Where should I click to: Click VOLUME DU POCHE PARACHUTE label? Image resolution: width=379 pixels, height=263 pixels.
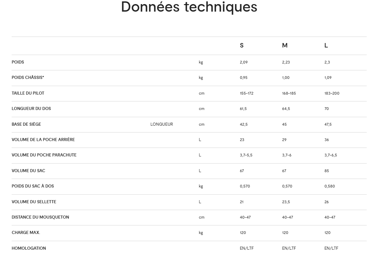click(44, 155)
